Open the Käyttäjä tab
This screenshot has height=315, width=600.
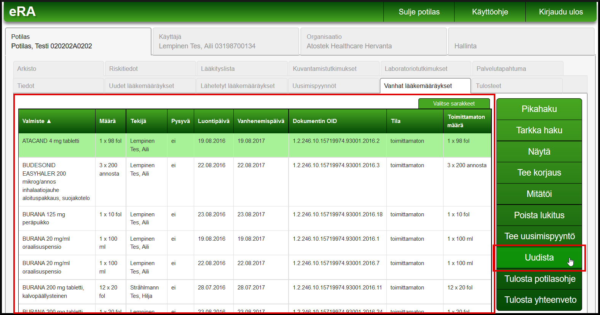click(x=226, y=42)
